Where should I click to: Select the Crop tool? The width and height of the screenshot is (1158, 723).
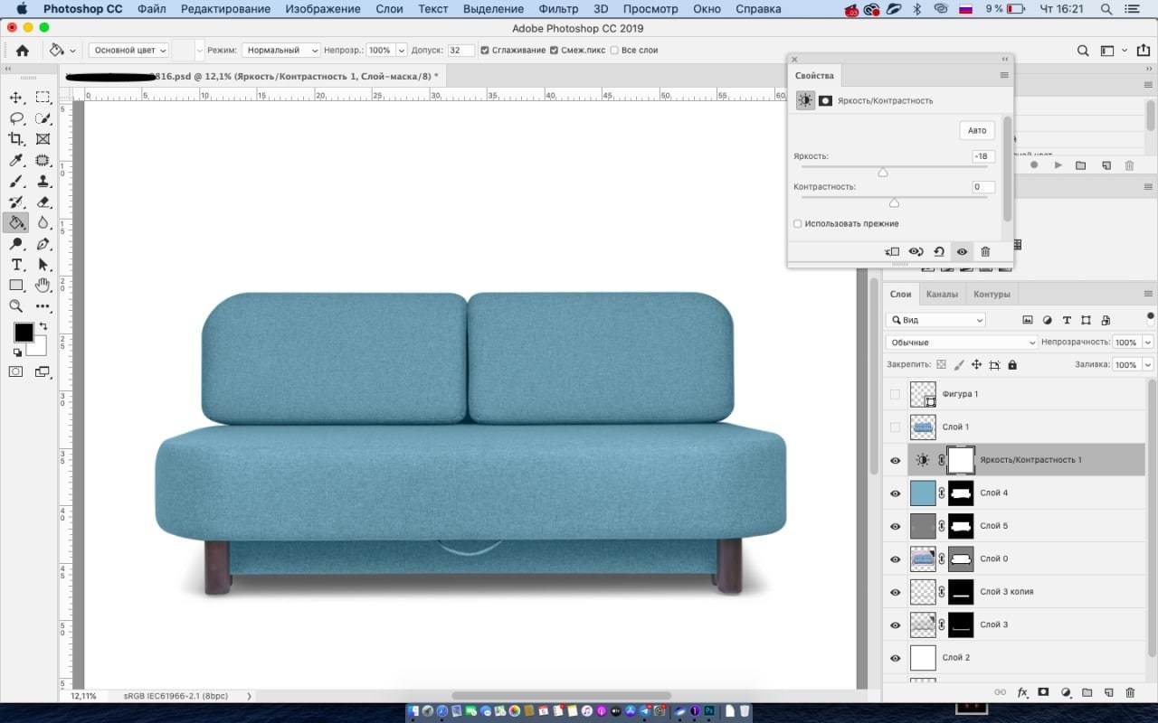tap(16, 139)
